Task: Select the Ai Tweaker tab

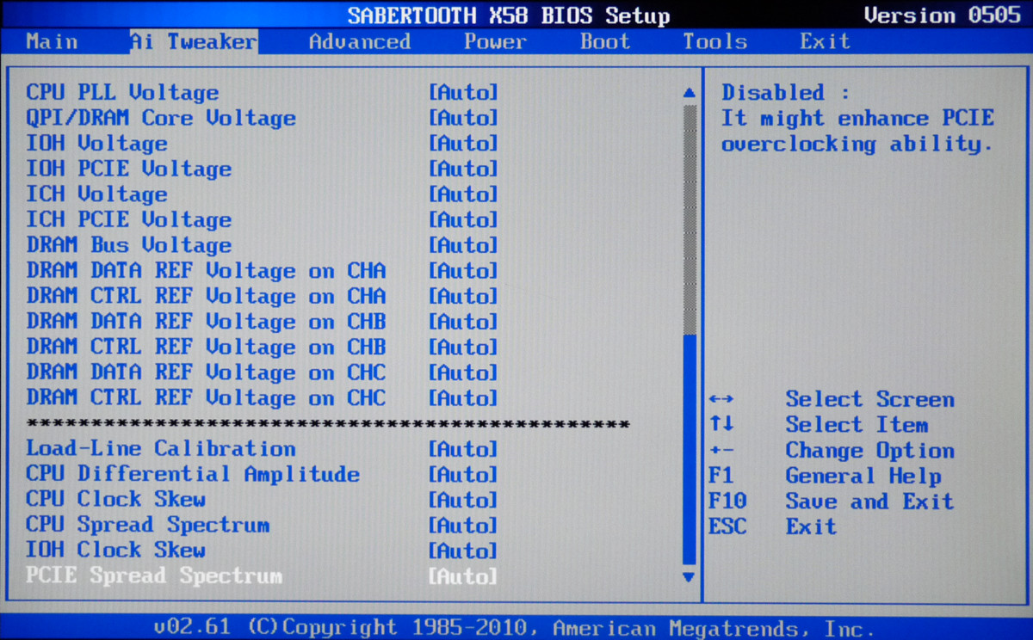Action: [x=194, y=41]
